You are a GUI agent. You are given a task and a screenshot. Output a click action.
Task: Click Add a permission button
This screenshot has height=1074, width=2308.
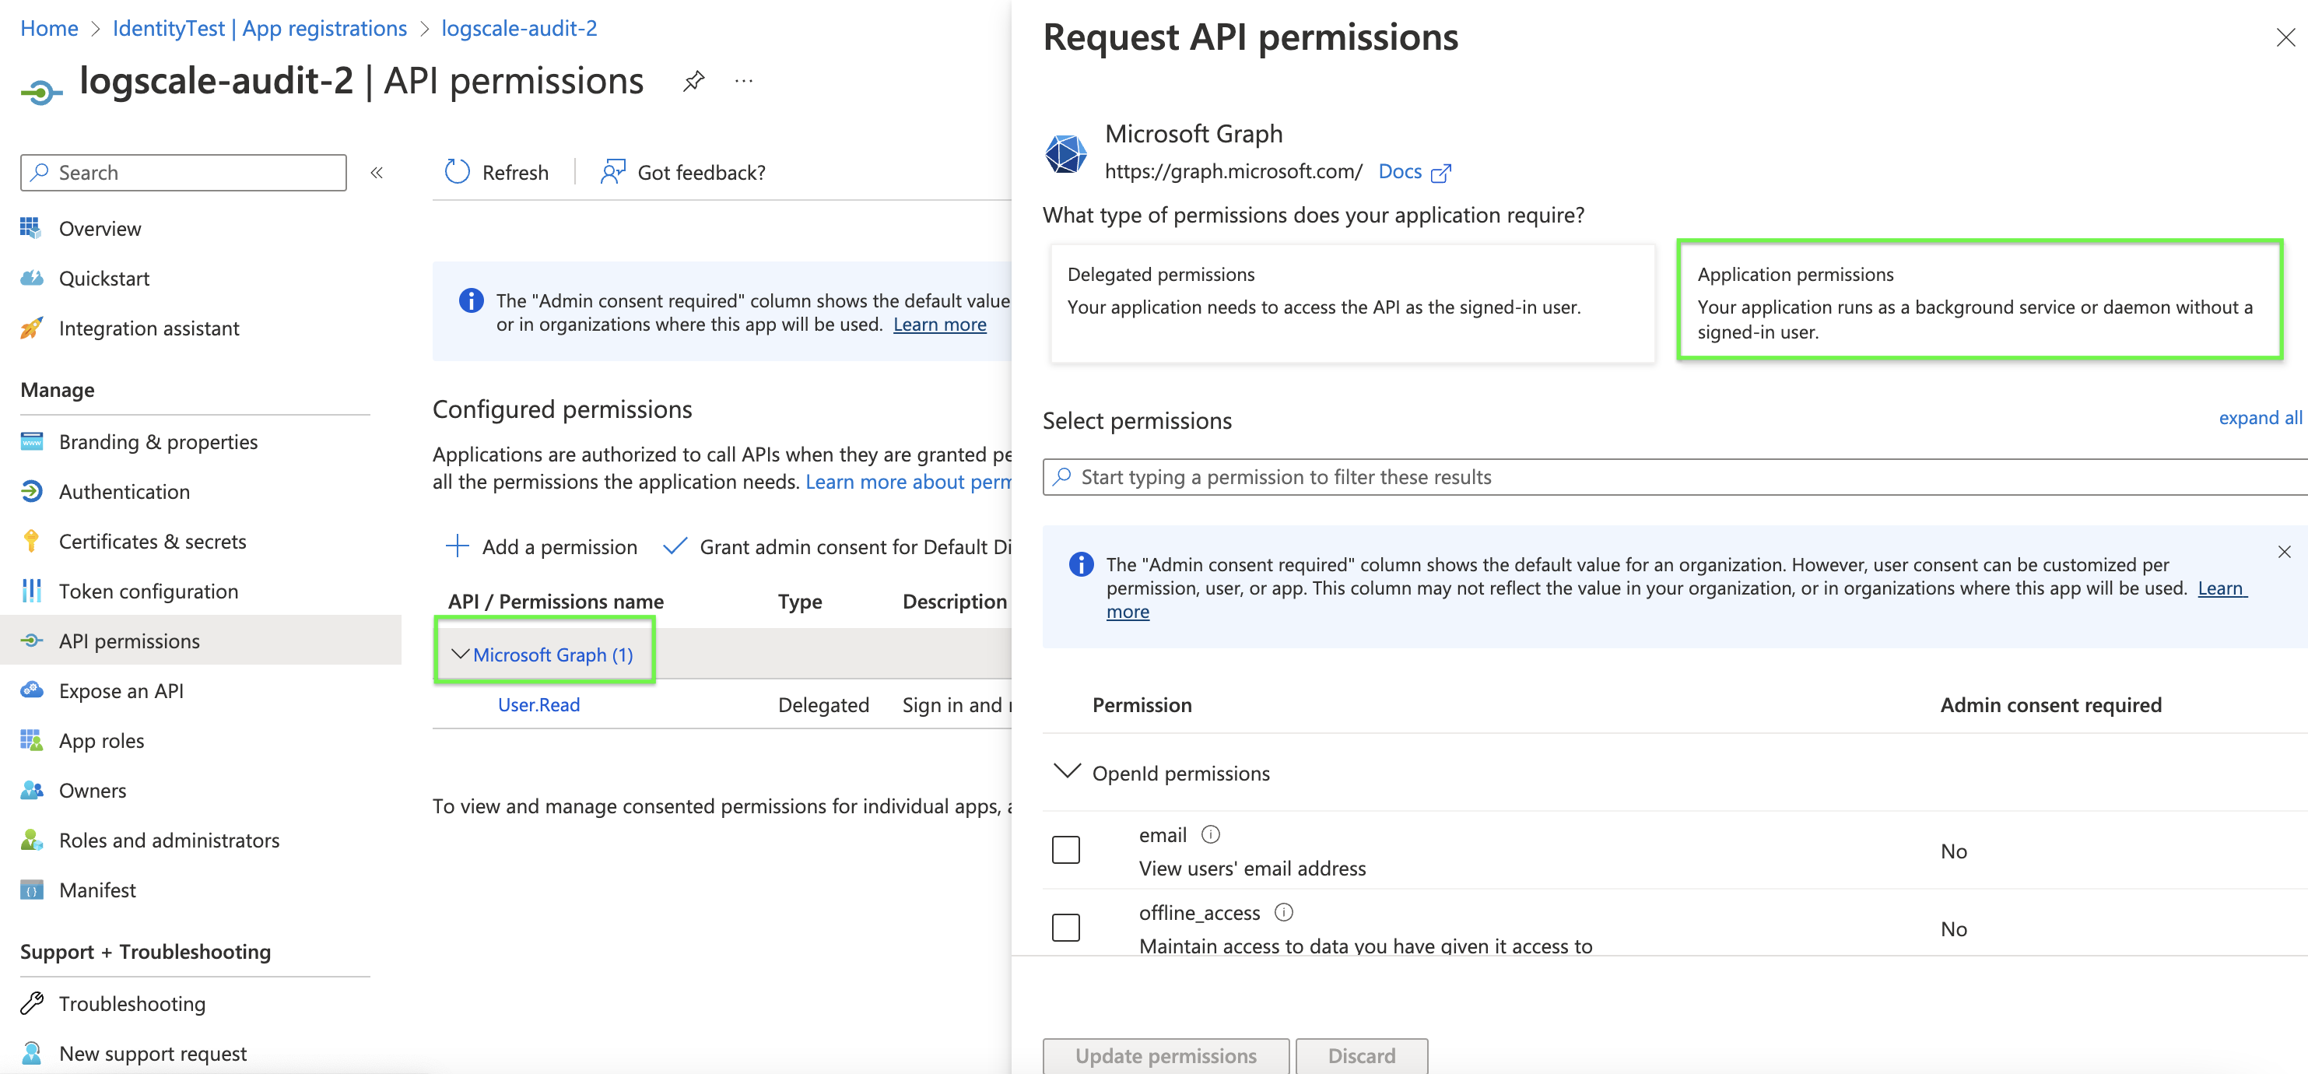[542, 547]
